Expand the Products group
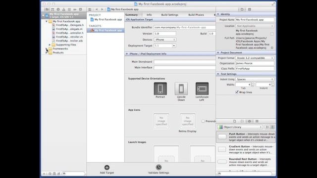This screenshot has height=178, width=317. coord(47,52)
